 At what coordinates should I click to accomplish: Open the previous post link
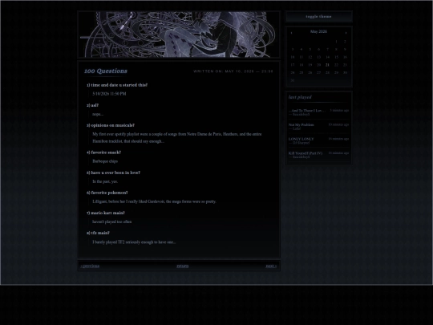tap(90, 266)
